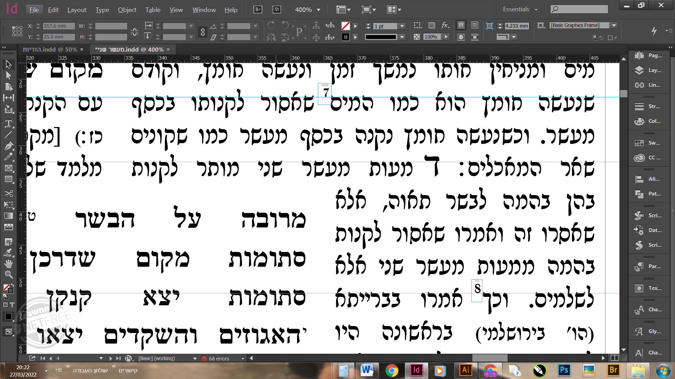This screenshot has width=675, height=379.
Task: Click the 68 errors preflight indicator
Action: (218, 358)
